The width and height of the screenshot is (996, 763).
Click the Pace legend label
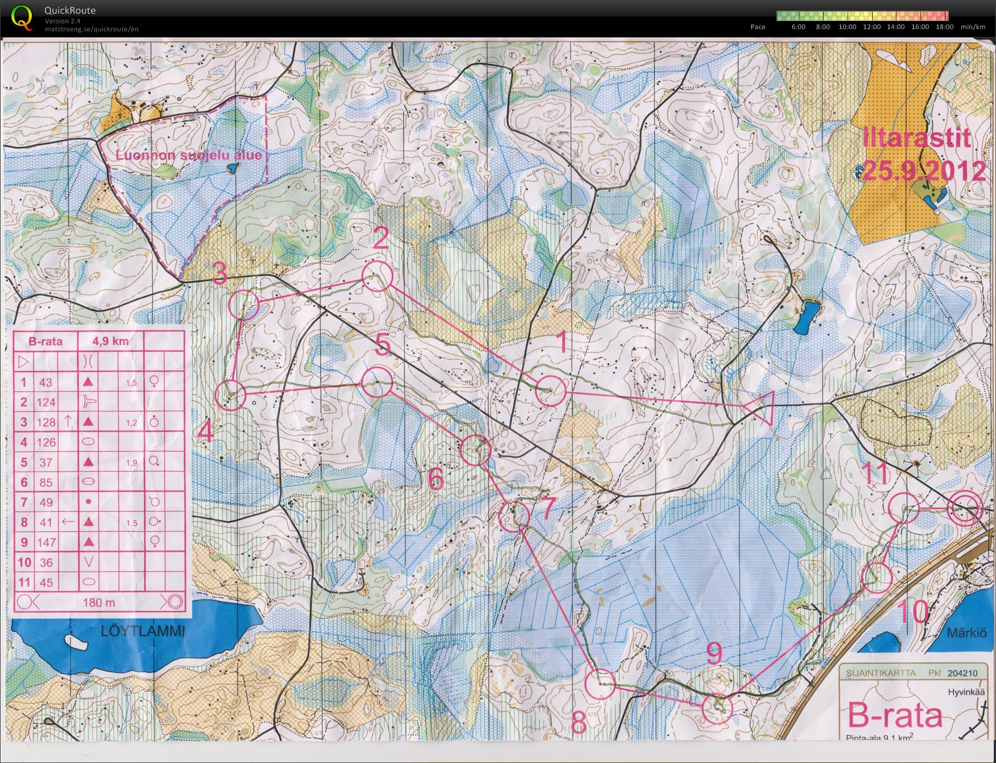click(758, 27)
